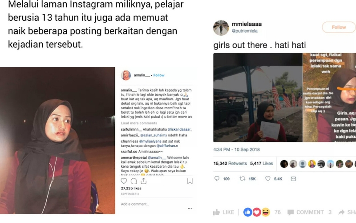The image size is (356, 223).
Task: Expand Load more comments
Action: click(139, 123)
